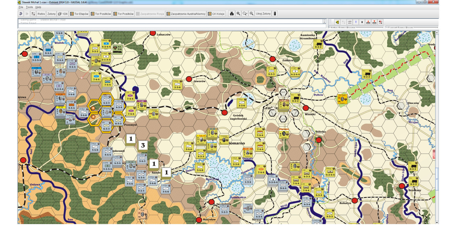The width and height of the screenshot is (455, 252).
Task: Click the black X icon in server toolbar
Action: tap(362, 22)
